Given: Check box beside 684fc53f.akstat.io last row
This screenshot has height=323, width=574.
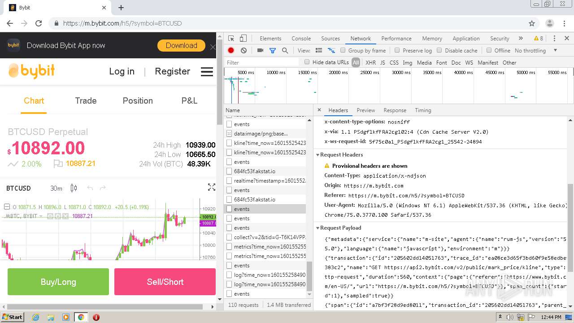Looking at the screenshot, I should click(x=229, y=200).
